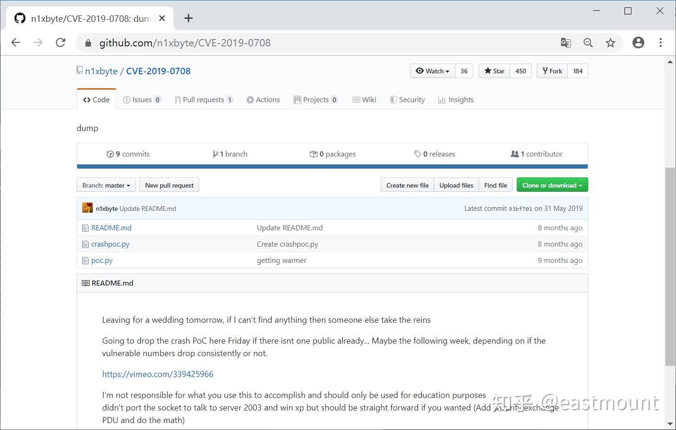The height and width of the screenshot is (430, 676).
Task: View the 36 watchers count
Action: tap(464, 71)
